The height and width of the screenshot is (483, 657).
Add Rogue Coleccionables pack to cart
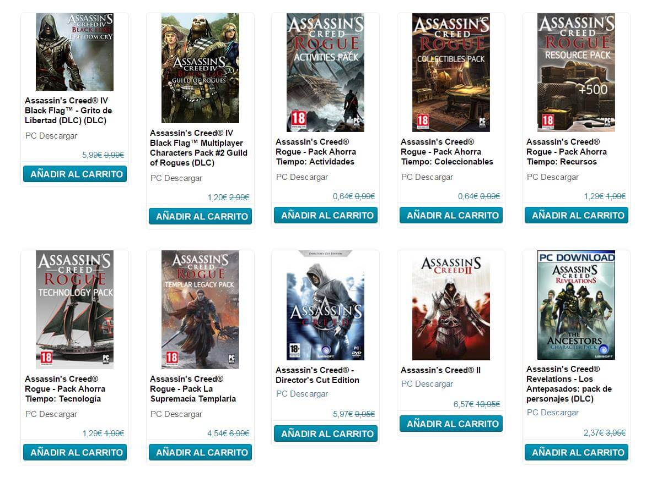coord(451,215)
